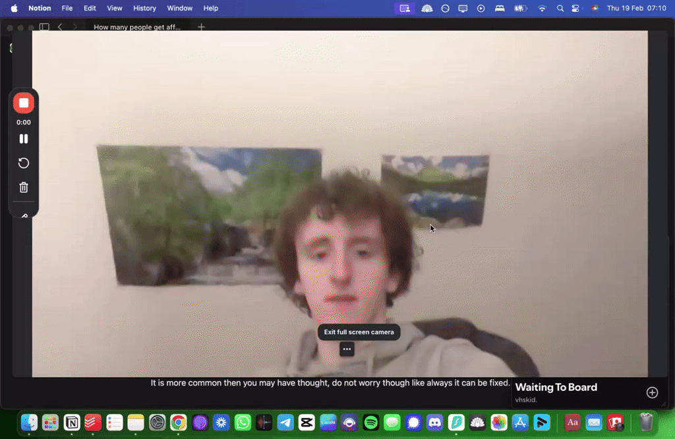
Task: Open the File menu
Action: tap(67, 8)
